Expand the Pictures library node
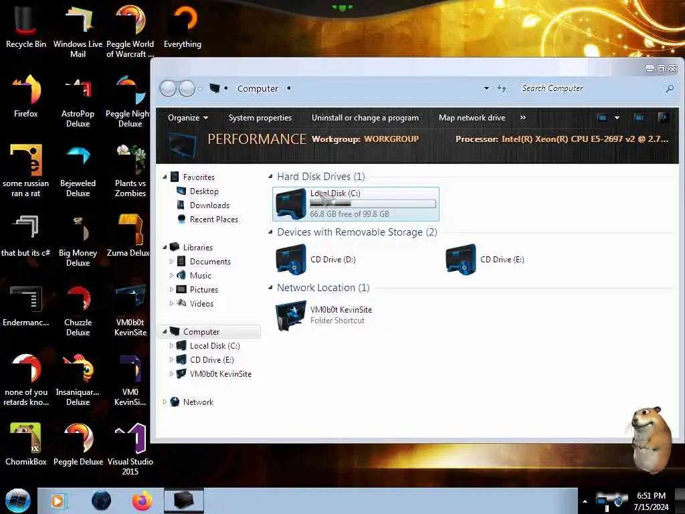 (x=171, y=289)
